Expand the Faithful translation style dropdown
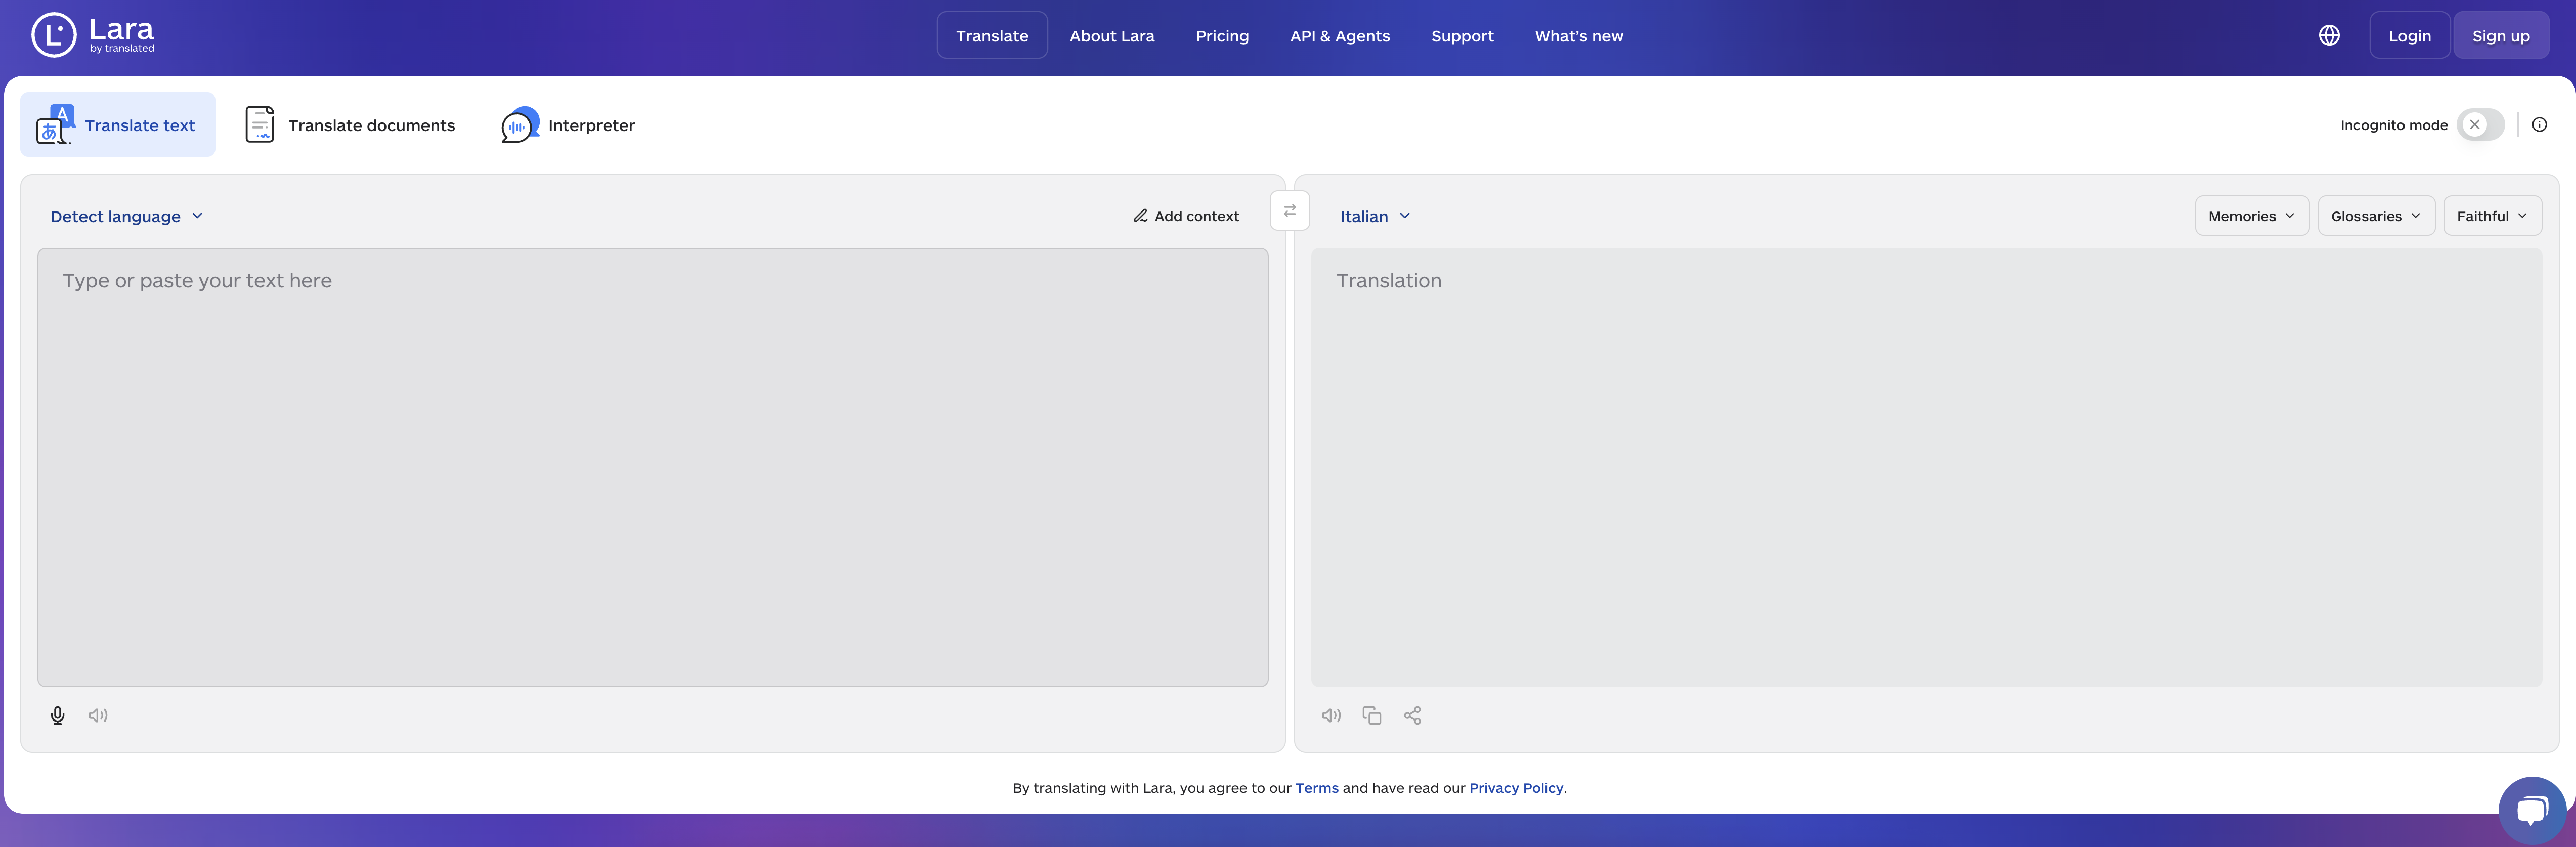 (2492, 215)
